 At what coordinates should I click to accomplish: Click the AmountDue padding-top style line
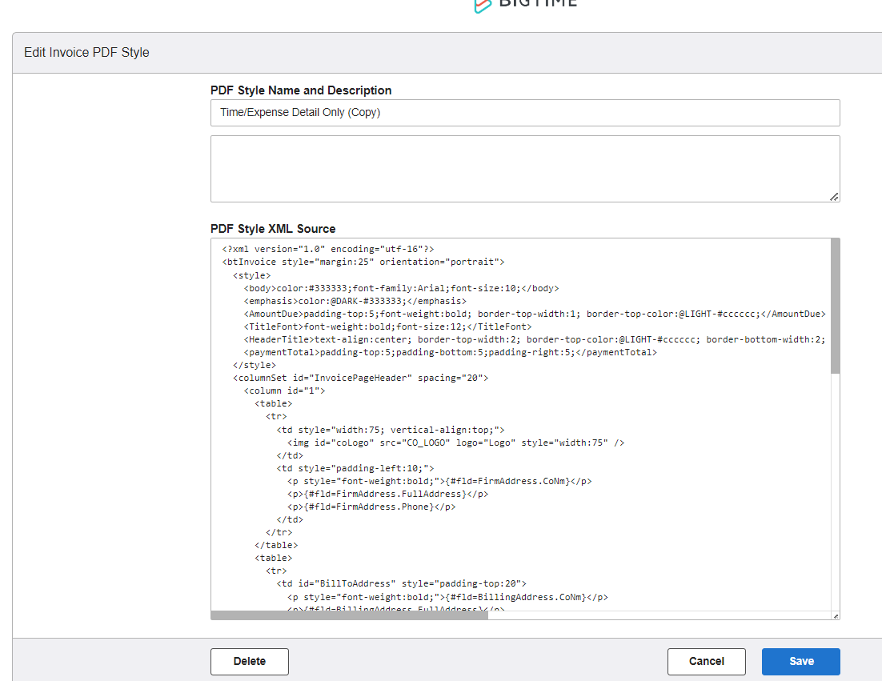[x=535, y=314]
